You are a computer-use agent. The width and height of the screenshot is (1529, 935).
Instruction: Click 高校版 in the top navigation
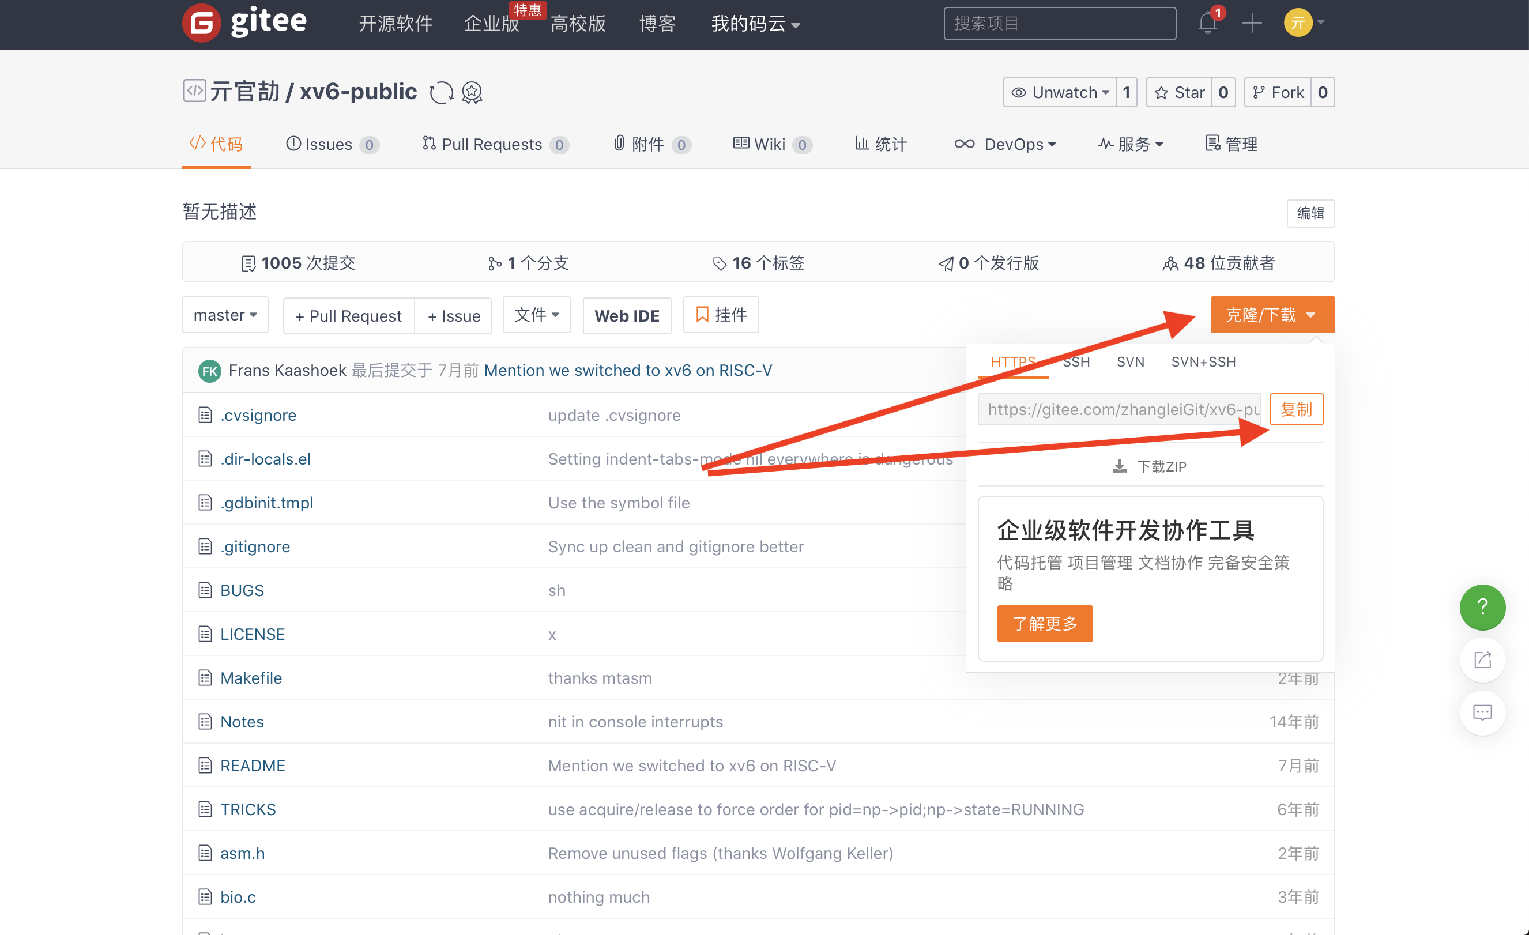coord(578,24)
